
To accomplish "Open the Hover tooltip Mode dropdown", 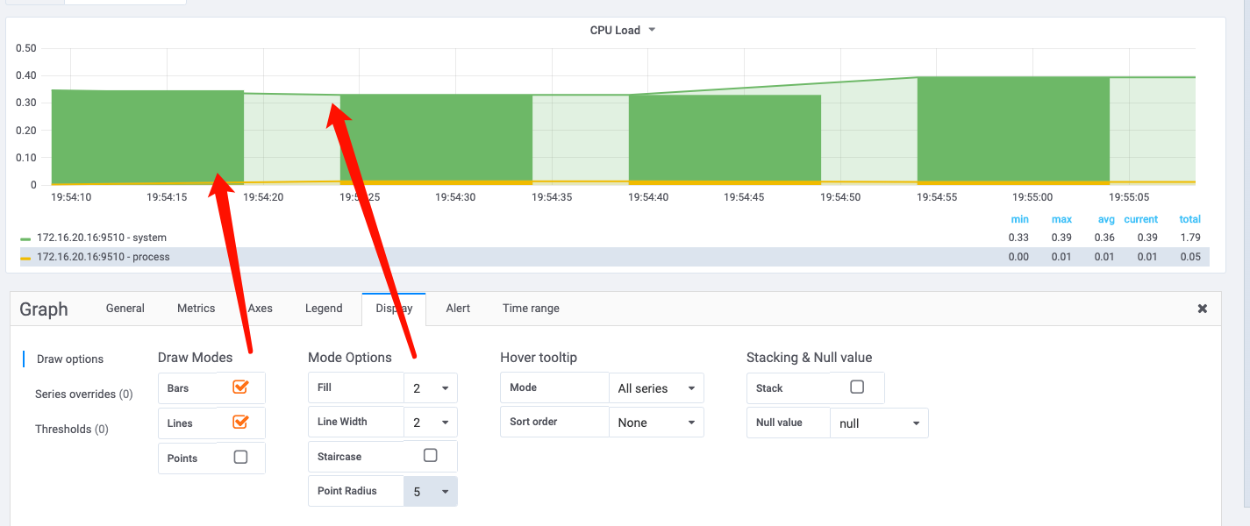I will (x=655, y=388).
